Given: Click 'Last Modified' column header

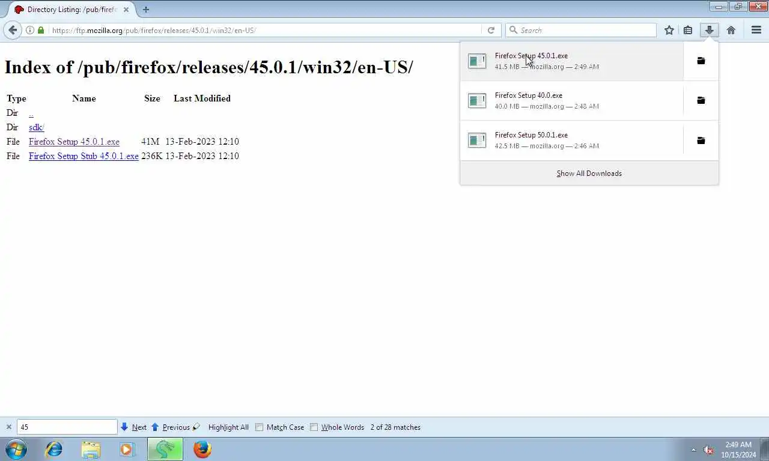Looking at the screenshot, I should click(x=202, y=98).
